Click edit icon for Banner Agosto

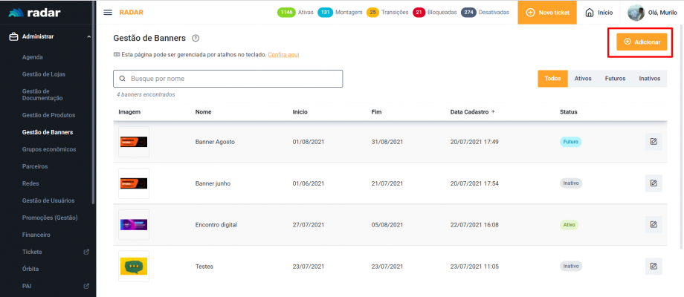point(653,141)
